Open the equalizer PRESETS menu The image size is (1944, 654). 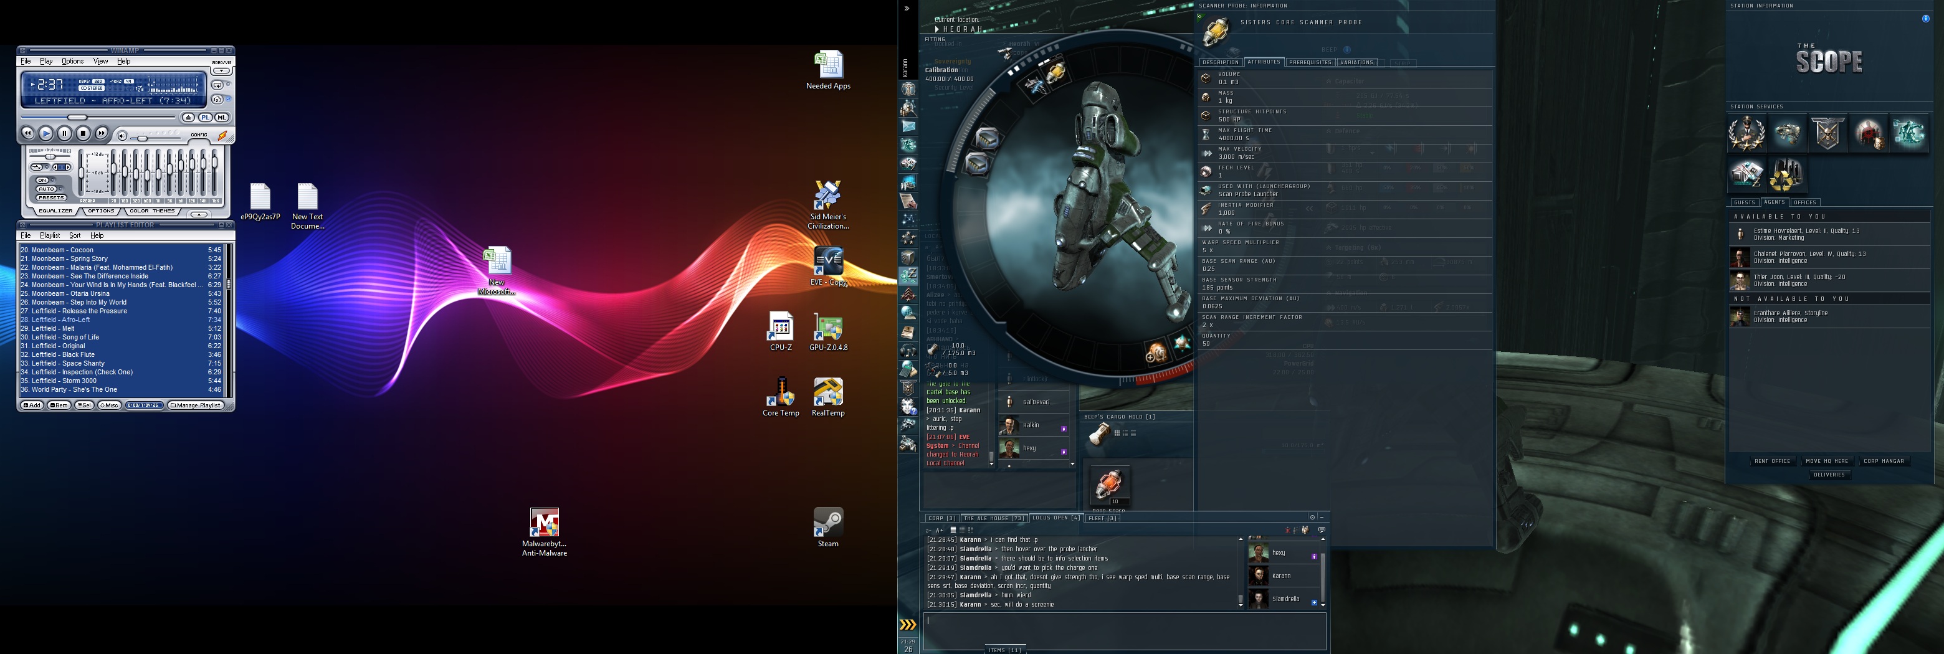50,197
